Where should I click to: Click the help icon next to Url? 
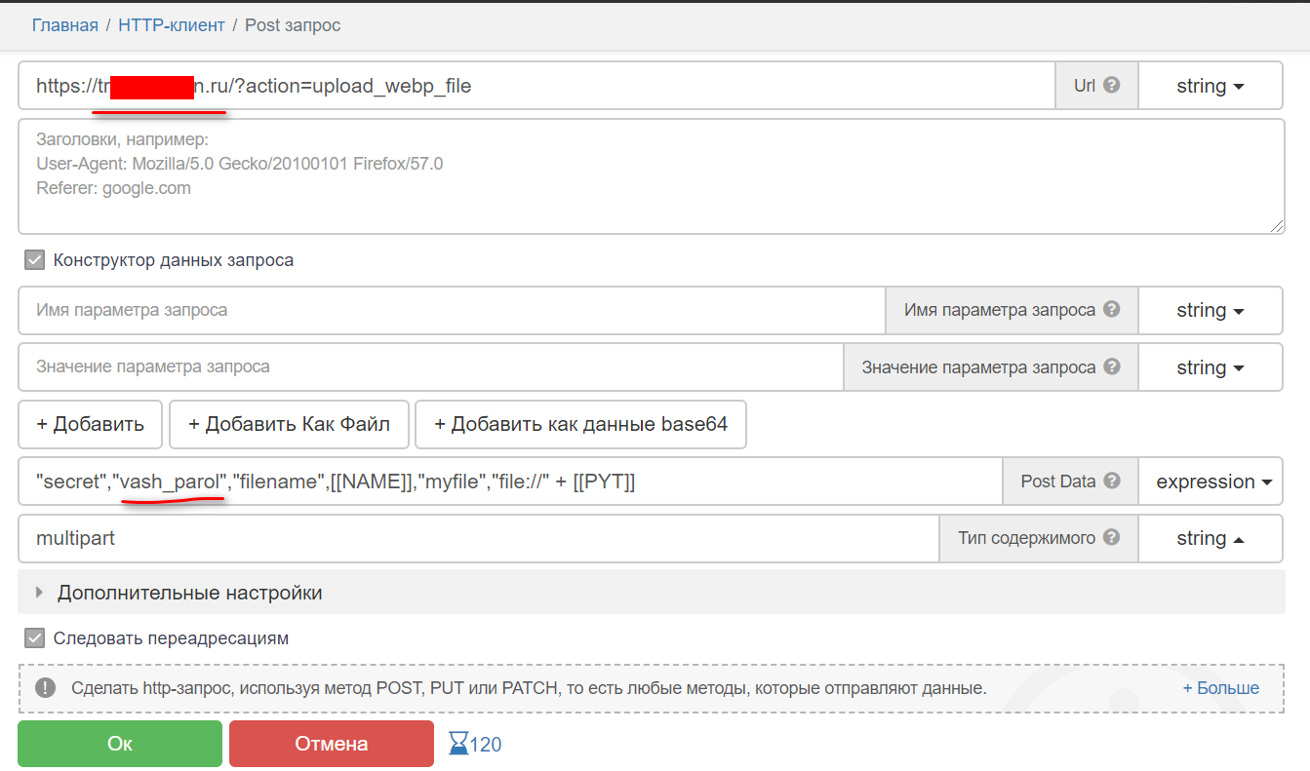pyautogui.click(x=1111, y=85)
